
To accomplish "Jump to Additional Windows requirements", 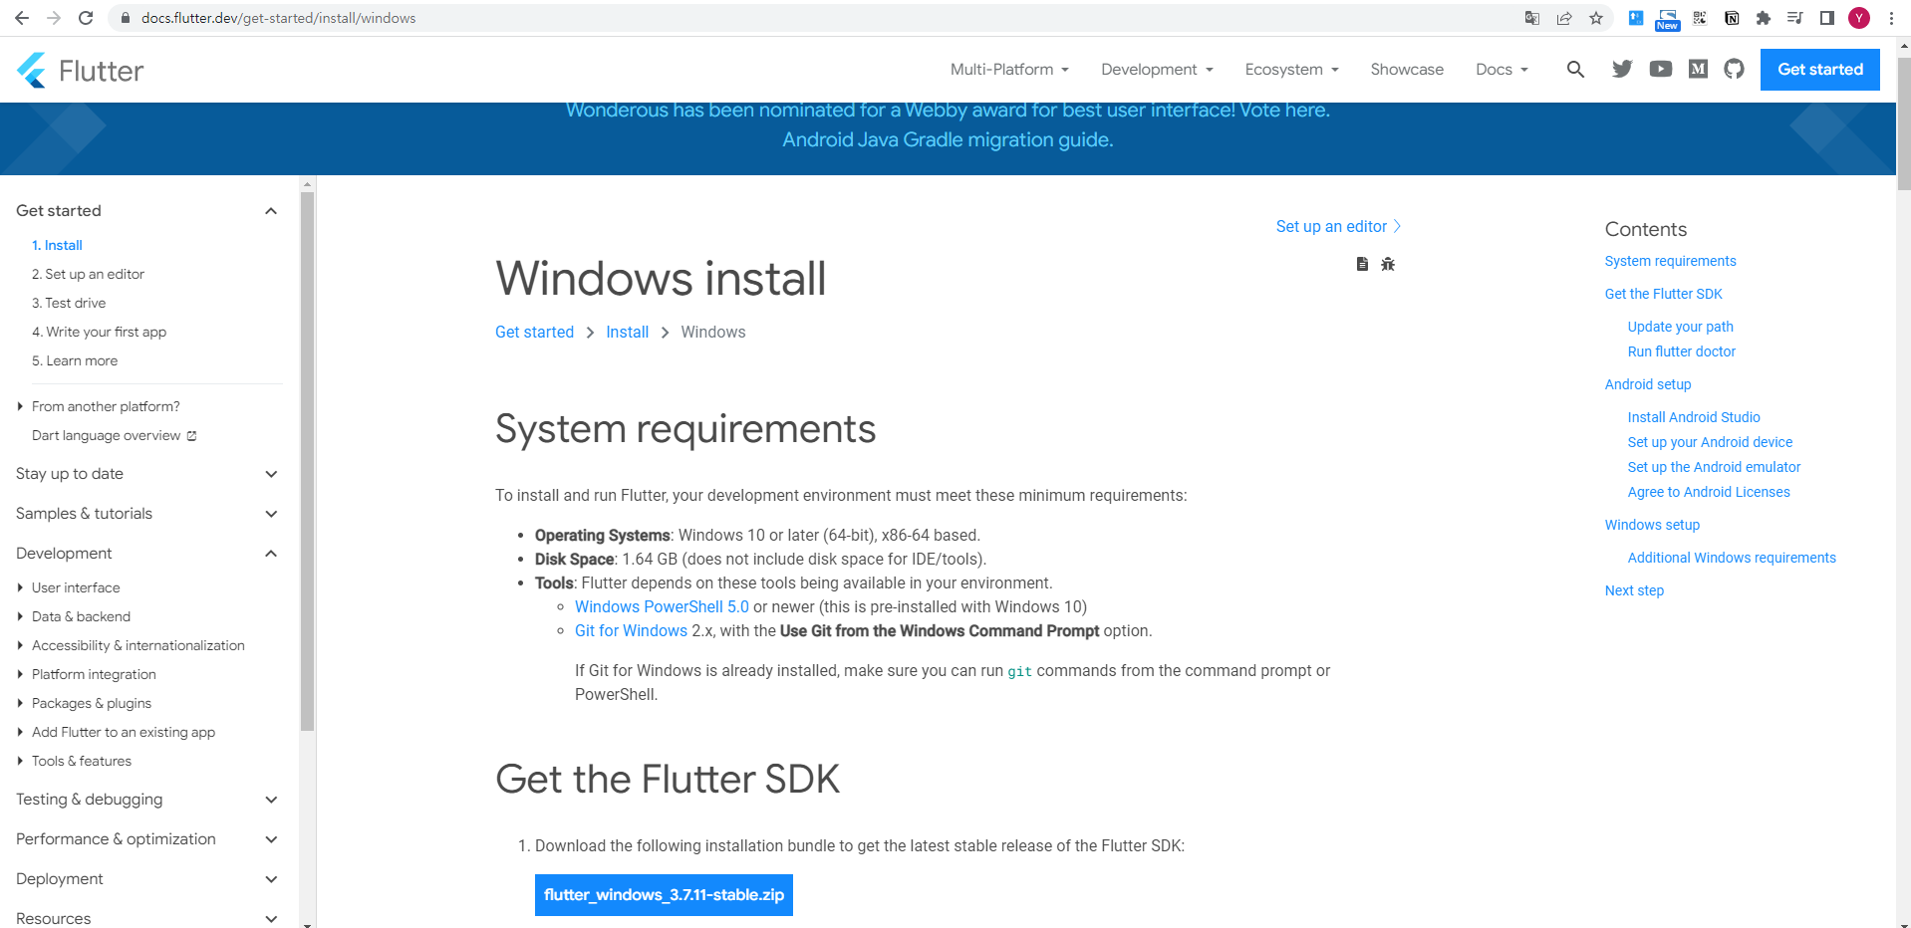I will click(x=1731, y=558).
